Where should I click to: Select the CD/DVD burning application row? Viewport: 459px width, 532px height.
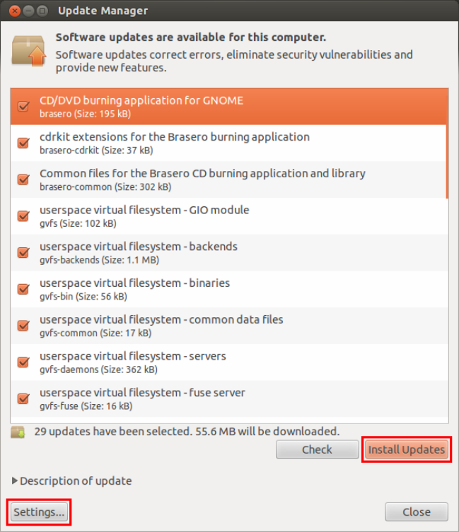coord(229,107)
